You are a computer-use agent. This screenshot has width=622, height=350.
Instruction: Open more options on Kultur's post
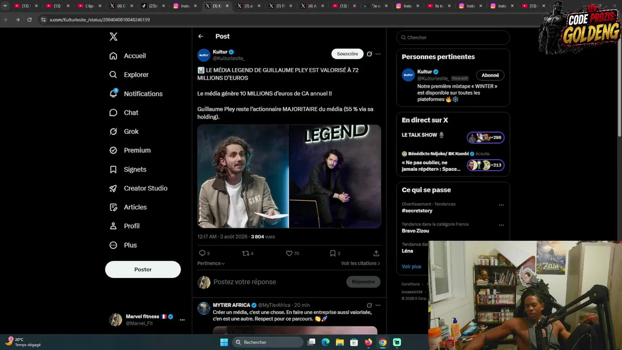click(378, 54)
